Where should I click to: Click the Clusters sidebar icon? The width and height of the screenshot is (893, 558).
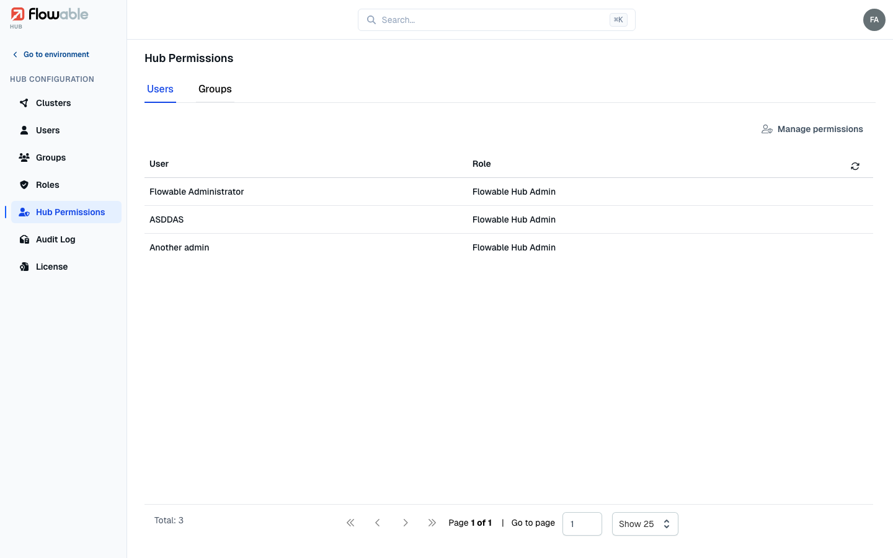tap(24, 103)
